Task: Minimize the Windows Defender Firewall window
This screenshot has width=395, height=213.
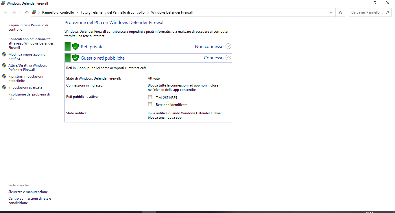Action: (x=361, y=3)
